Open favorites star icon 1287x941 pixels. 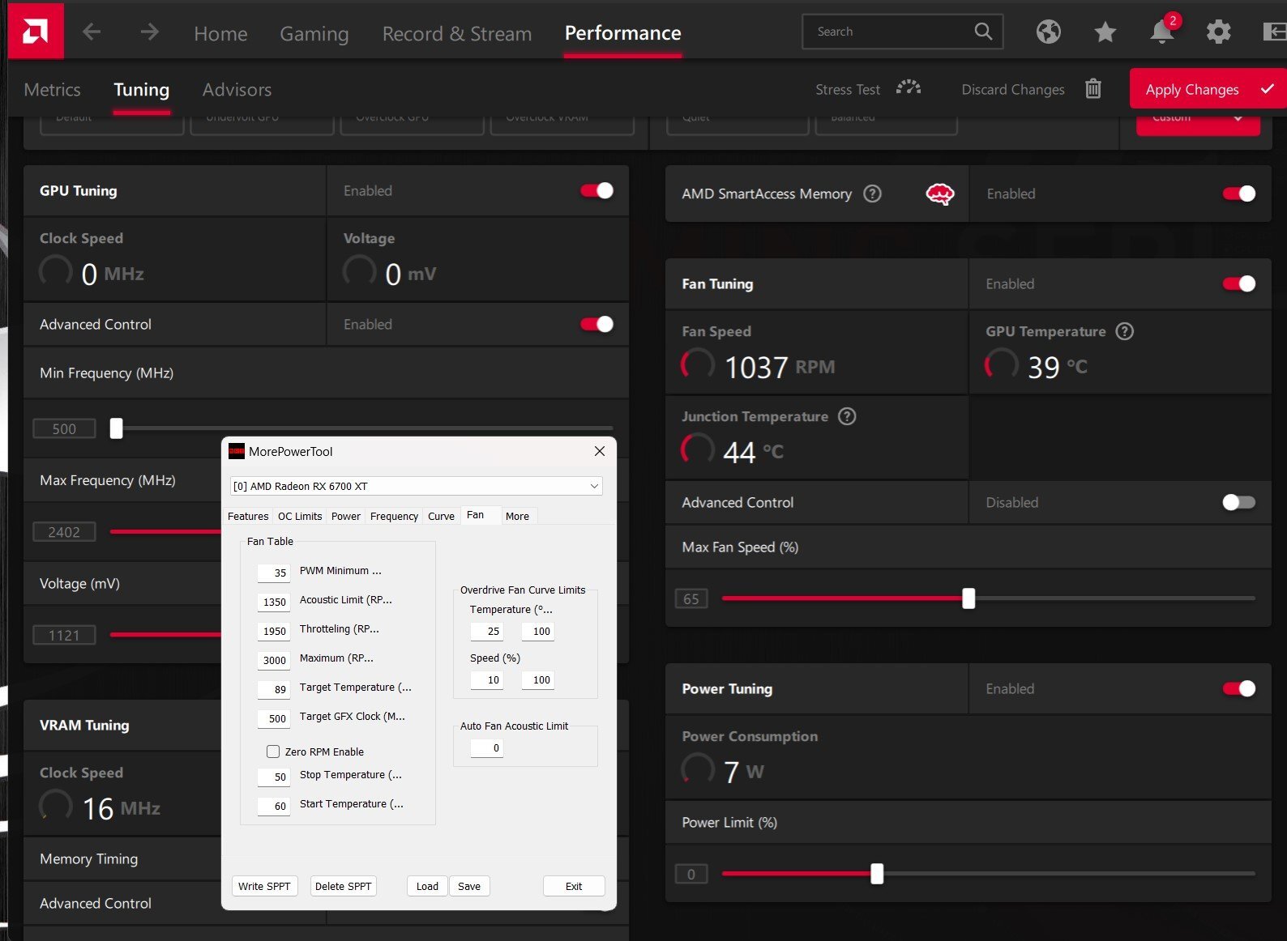tap(1105, 32)
